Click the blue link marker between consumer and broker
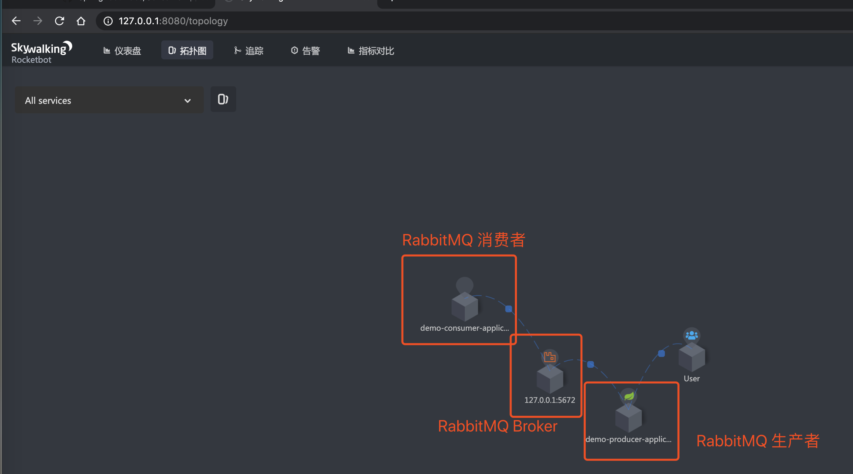The height and width of the screenshot is (474, 853). [508, 309]
